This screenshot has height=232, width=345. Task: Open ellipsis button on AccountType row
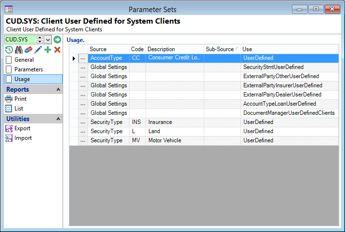click(x=83, y=58)
